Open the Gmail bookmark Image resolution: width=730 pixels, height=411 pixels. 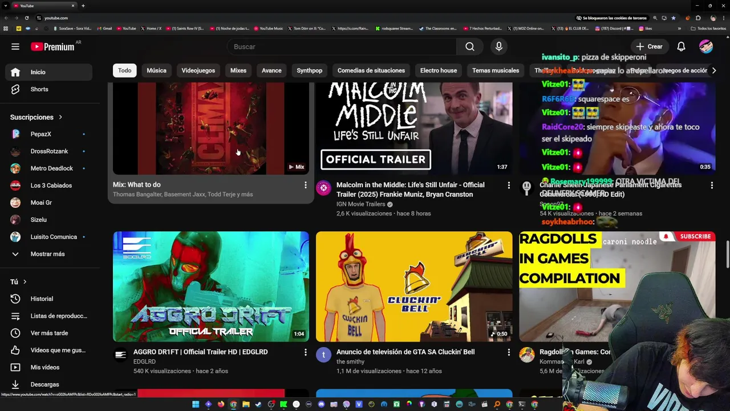pos(104,28)
